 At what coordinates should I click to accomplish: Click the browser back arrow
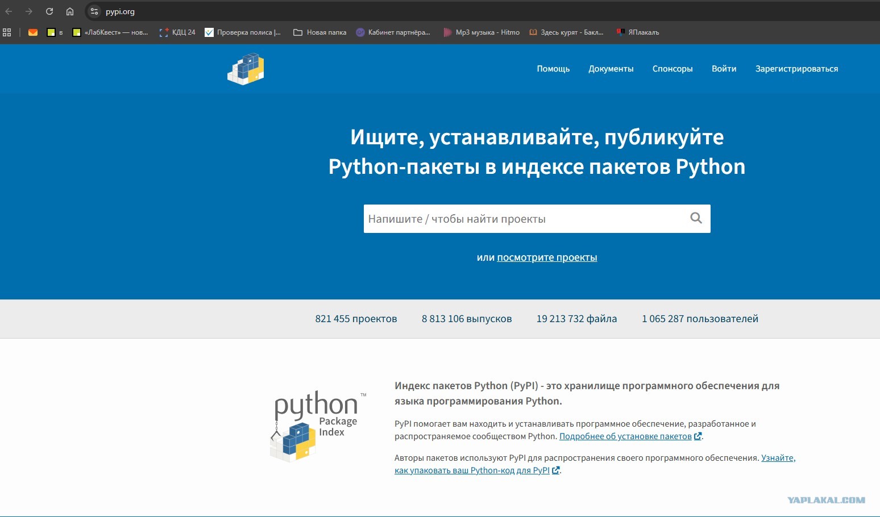[9, 11]
